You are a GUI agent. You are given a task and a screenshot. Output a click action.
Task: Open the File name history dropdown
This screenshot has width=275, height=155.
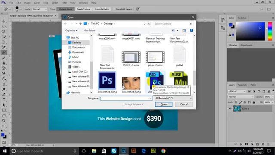coord(150,99)
